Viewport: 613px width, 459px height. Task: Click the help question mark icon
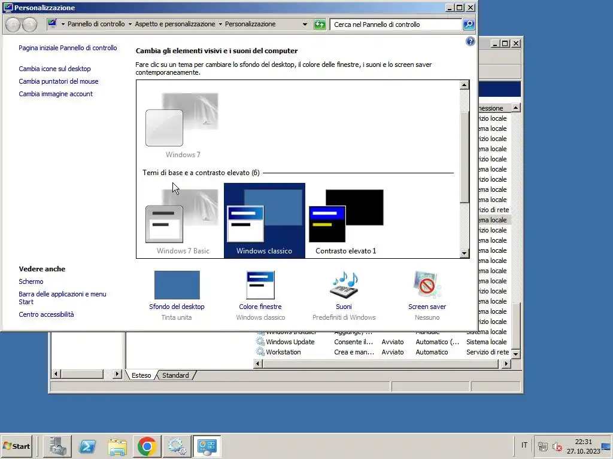point(471,41)
